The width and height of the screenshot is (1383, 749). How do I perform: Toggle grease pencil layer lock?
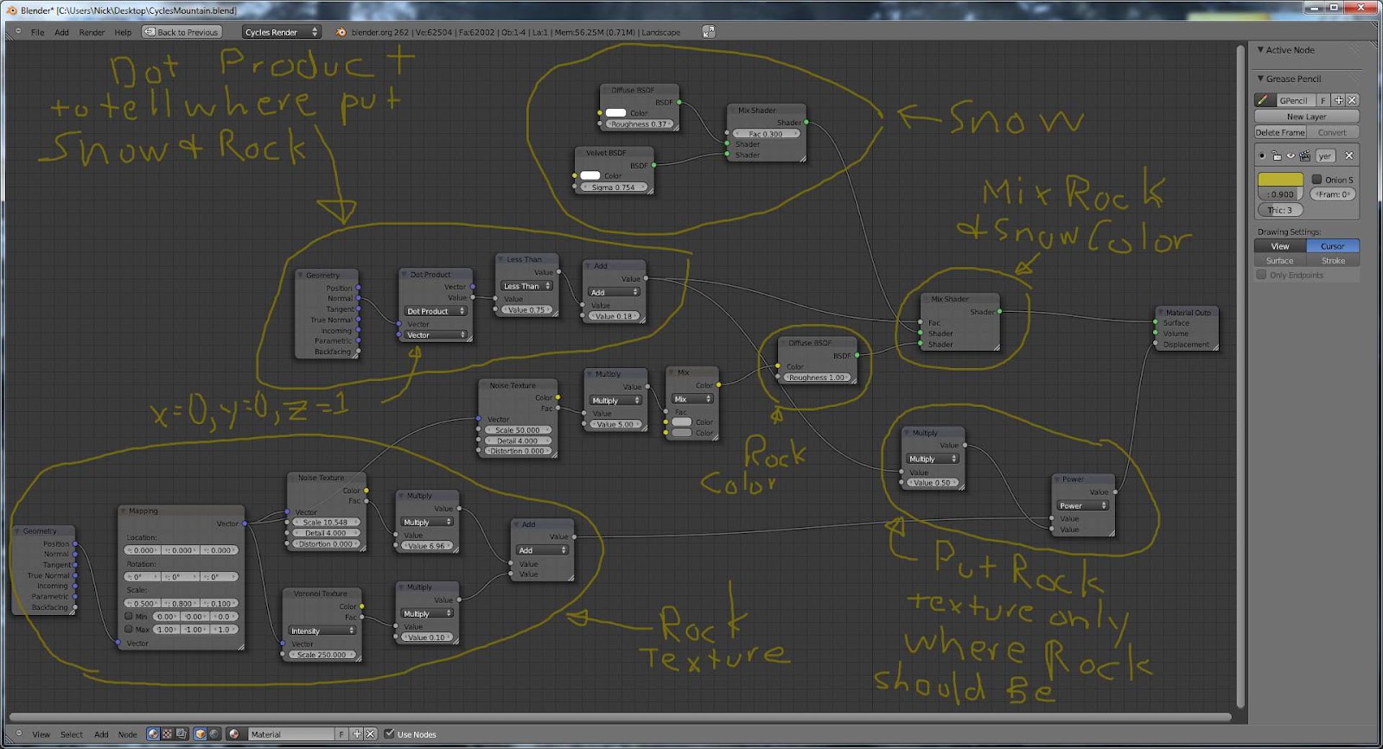tap(1277, 156)
